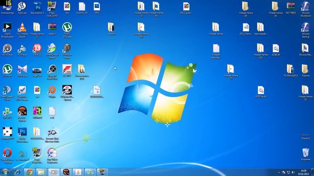Viewport: 314px width, 176px height.
Task: Launch the rFactor desktop shortcut
Action: (x=22, y=114)
